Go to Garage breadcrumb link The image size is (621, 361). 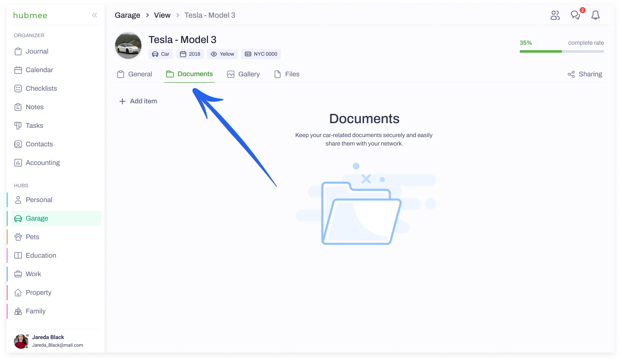pyautogui.click(x=127, y=15)
